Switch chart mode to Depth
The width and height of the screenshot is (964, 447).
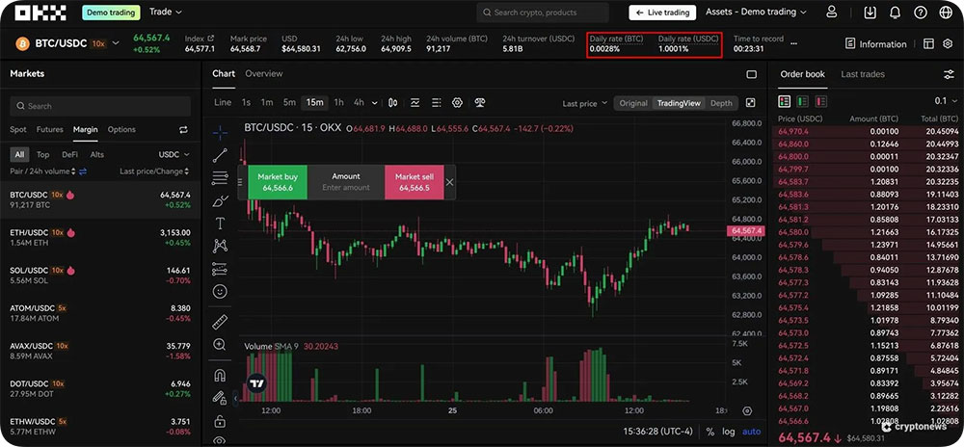point(721,103)
